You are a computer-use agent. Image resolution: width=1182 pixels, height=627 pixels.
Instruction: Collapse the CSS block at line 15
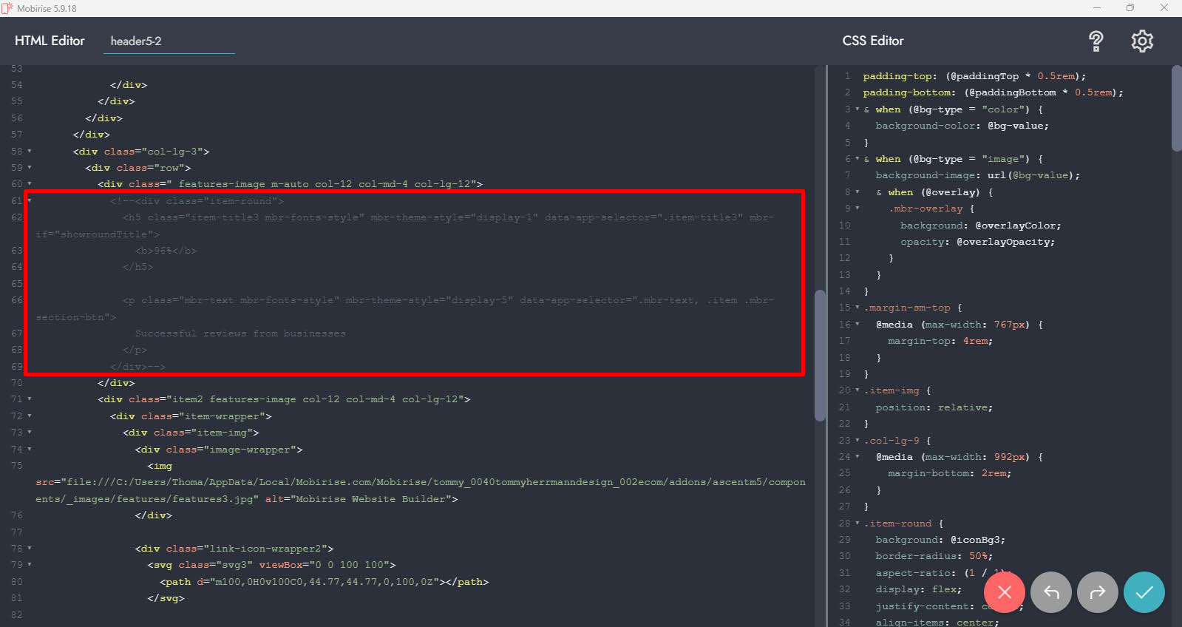[x=857, y=308]
